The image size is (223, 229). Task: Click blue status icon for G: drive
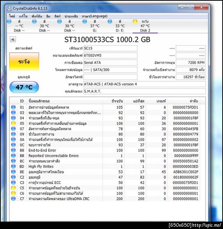(x=84, y=21)
